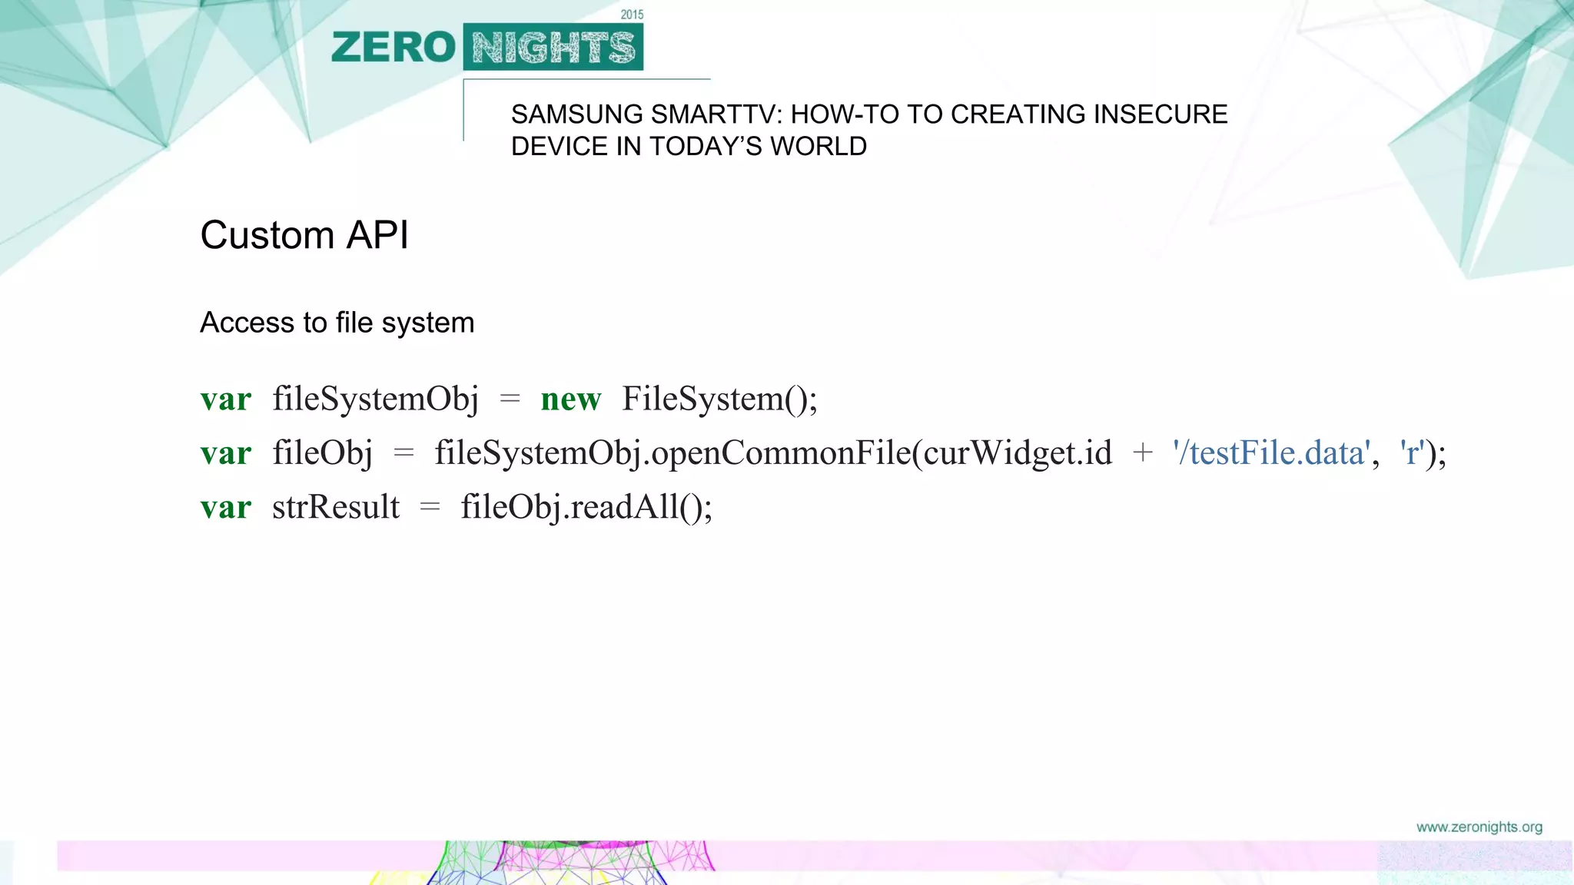Click the '/testFile.data' string literal
The height and width of the screenshot is (885, 1574).
pos(1271,452)
